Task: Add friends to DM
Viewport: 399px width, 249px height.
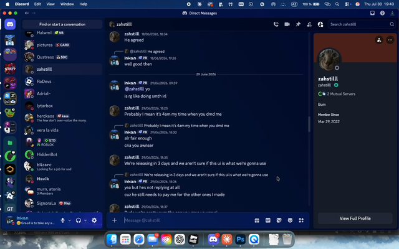Action: coord(309,24)
